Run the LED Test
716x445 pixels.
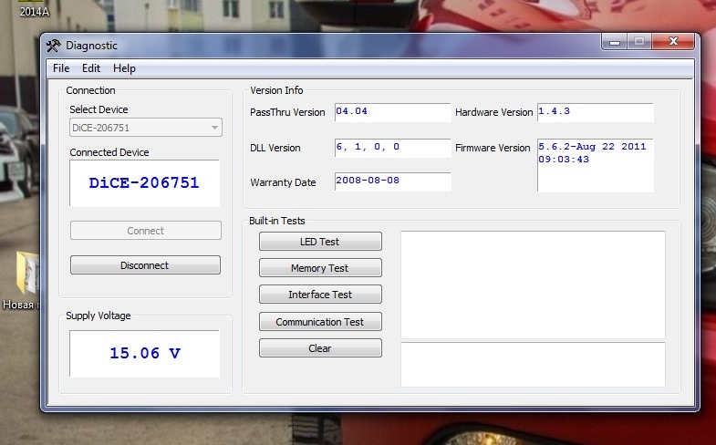(320, 242)
